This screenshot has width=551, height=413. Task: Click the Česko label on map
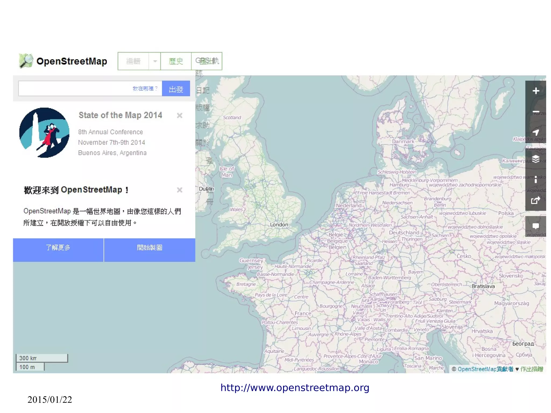[464, 256]
